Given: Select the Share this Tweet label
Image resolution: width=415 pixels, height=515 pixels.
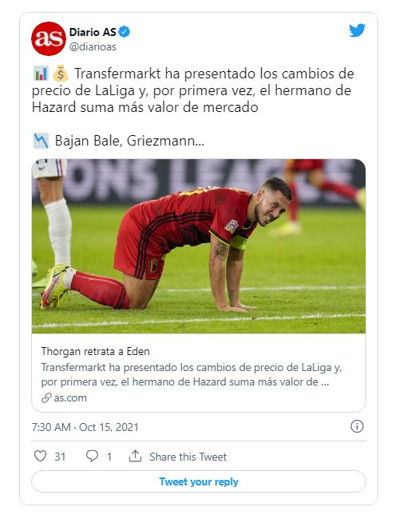Looking at the screenshot, I should point(188,457).
